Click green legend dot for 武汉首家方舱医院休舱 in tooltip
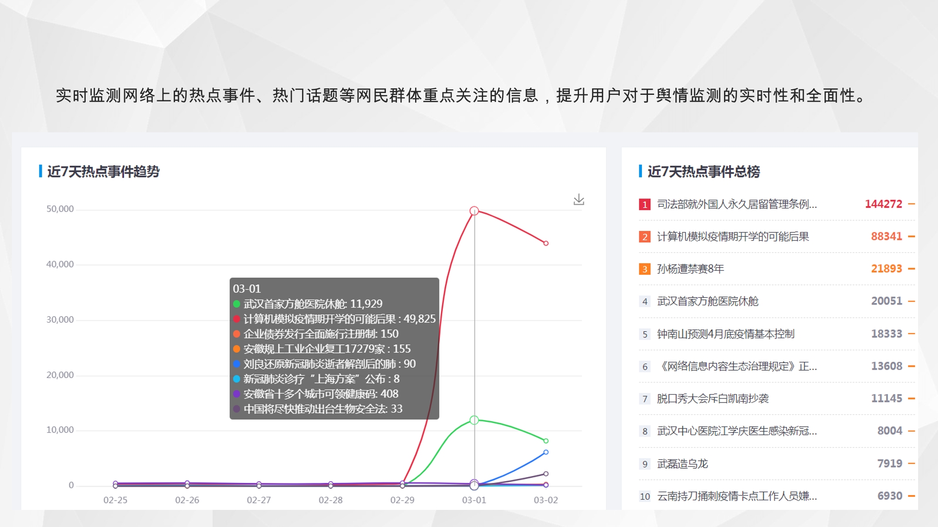The width and height of the screenshot is (938, 527). click(236, 304)
